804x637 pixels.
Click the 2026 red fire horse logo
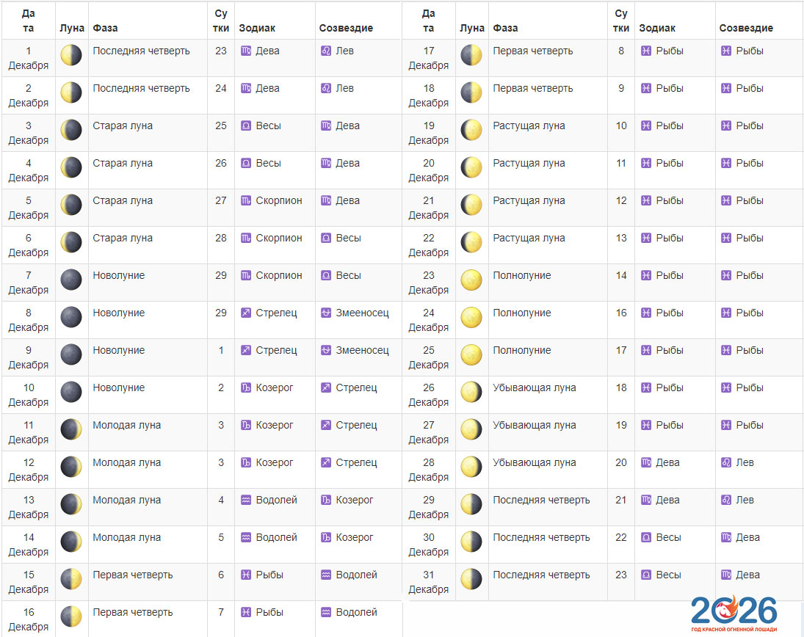coord(734,614)
